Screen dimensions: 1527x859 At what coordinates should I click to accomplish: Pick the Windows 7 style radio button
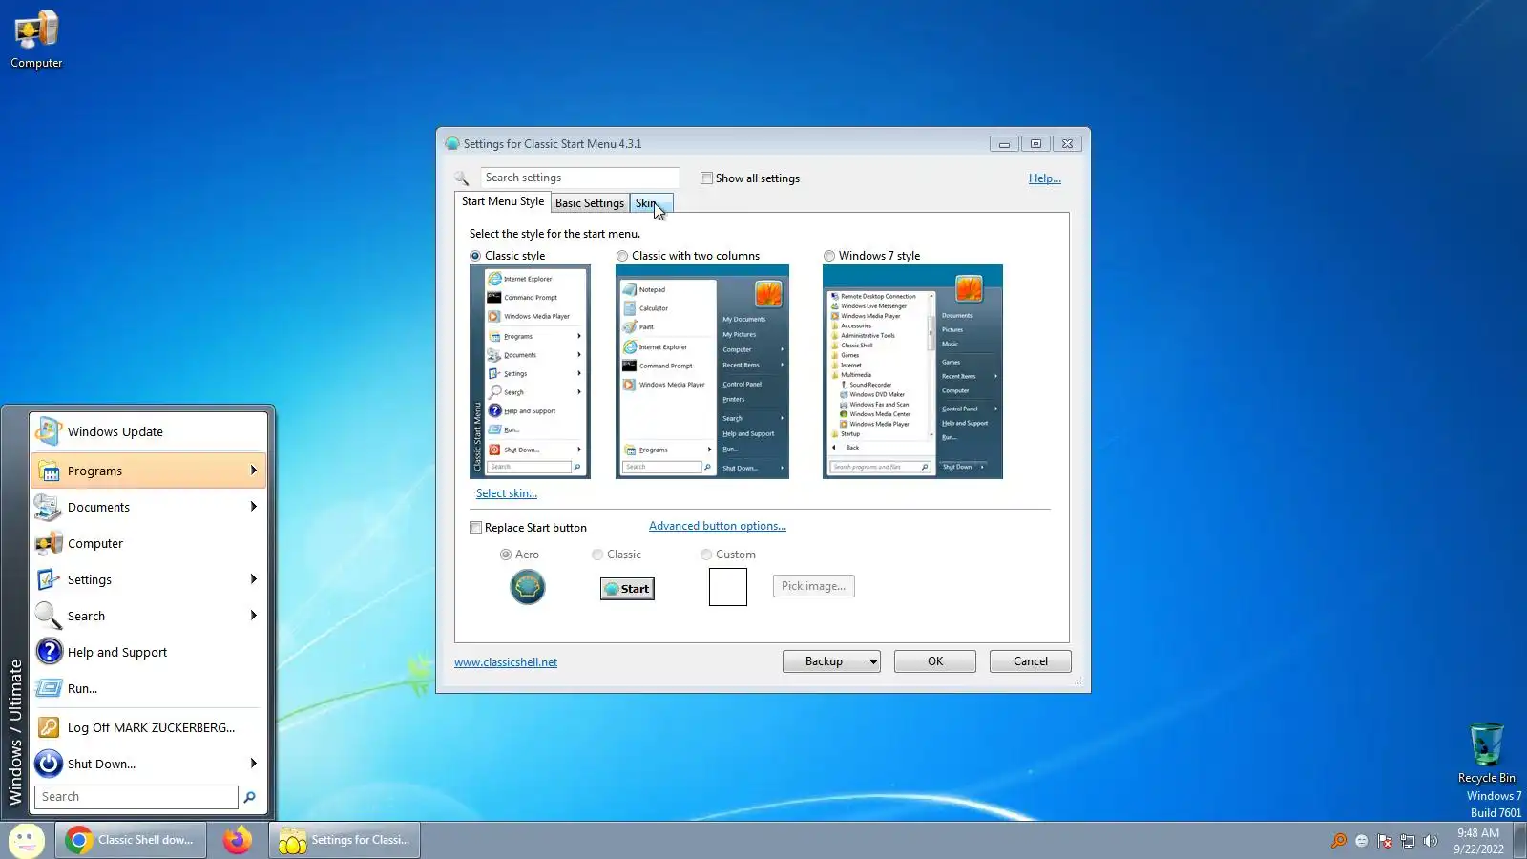(x=829, y=256)
